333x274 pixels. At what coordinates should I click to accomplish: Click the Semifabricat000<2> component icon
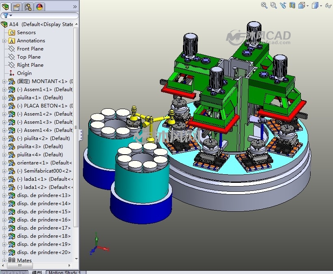pos(12,171)
